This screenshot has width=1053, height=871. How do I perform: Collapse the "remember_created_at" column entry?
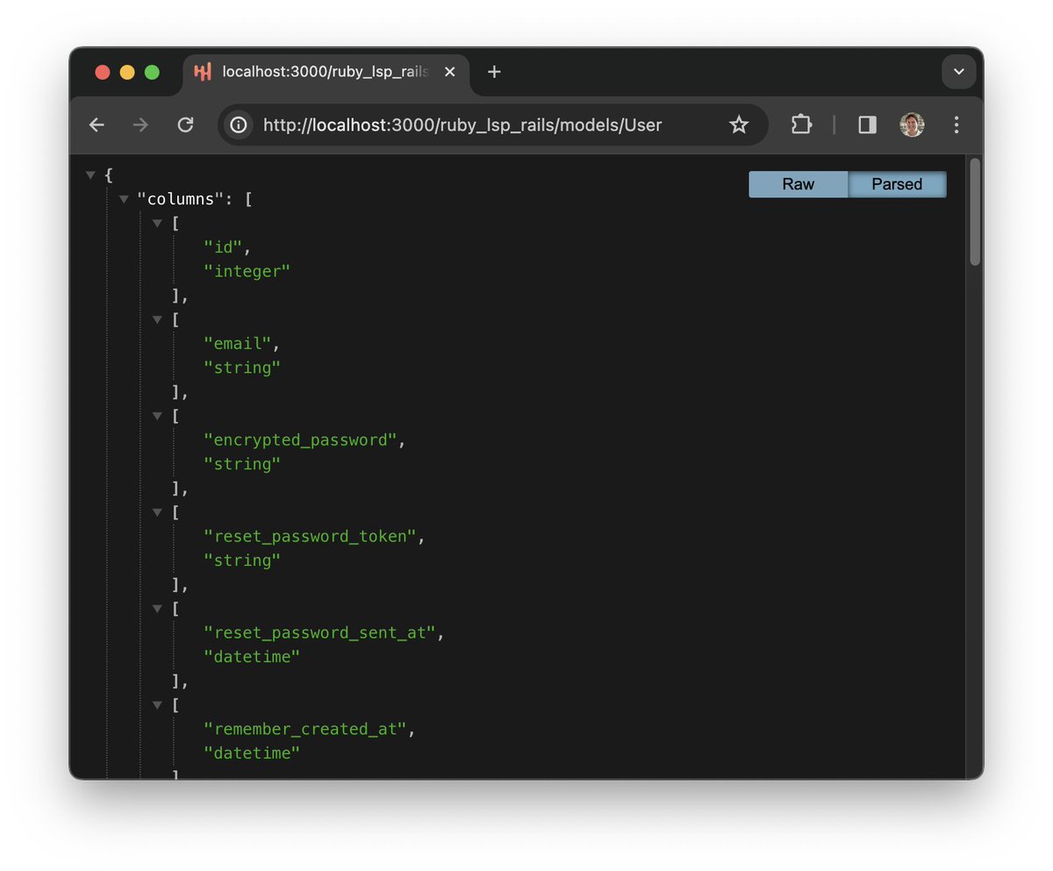coord(157,704)
